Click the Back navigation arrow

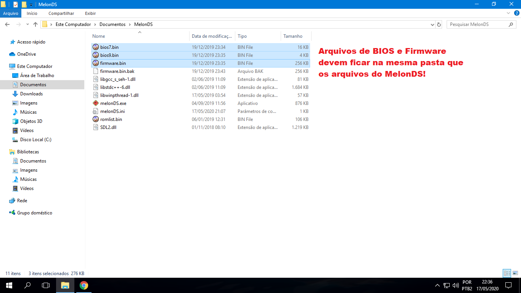[x=7, y=24]
